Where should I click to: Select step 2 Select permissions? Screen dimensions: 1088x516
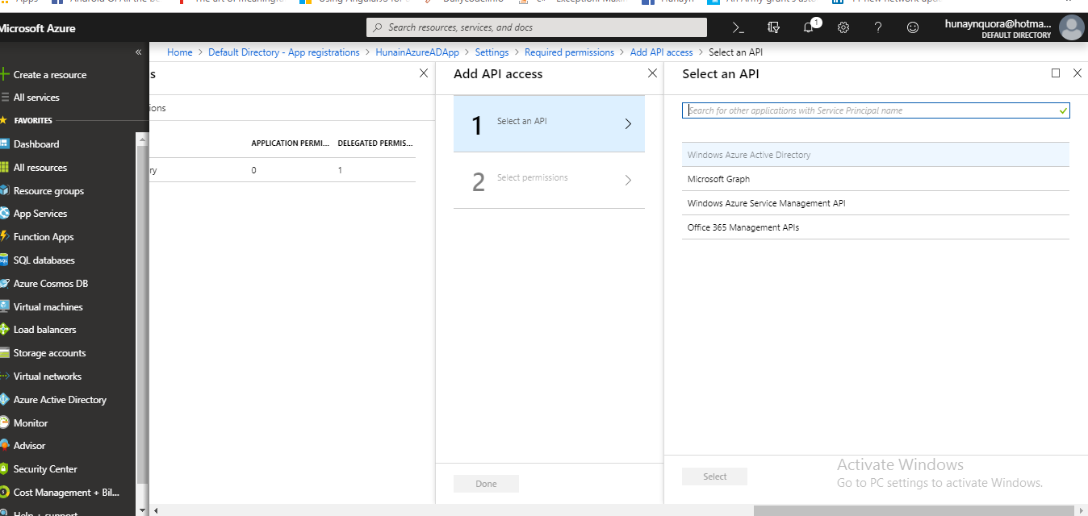pos(549,181)
